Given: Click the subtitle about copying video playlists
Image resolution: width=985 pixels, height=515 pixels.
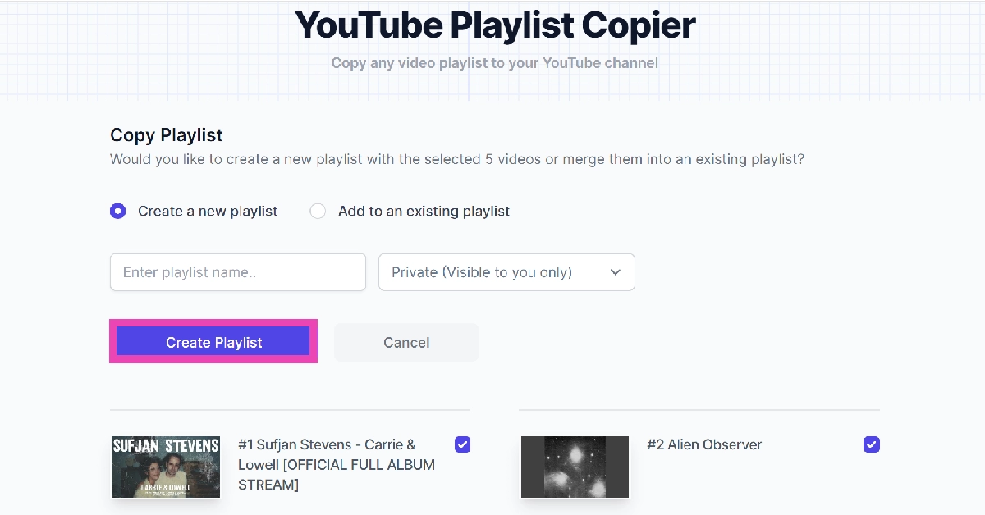Looking at the screenshot, I should tap(494, 63).
